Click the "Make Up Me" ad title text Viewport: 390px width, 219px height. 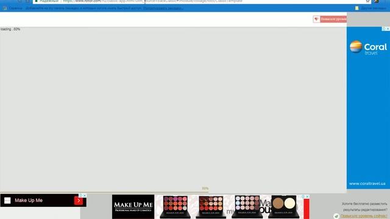click(29, 200)
